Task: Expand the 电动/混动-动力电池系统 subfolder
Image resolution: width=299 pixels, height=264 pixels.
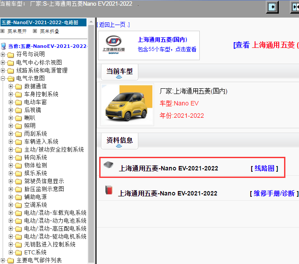Action: (11, 221)
